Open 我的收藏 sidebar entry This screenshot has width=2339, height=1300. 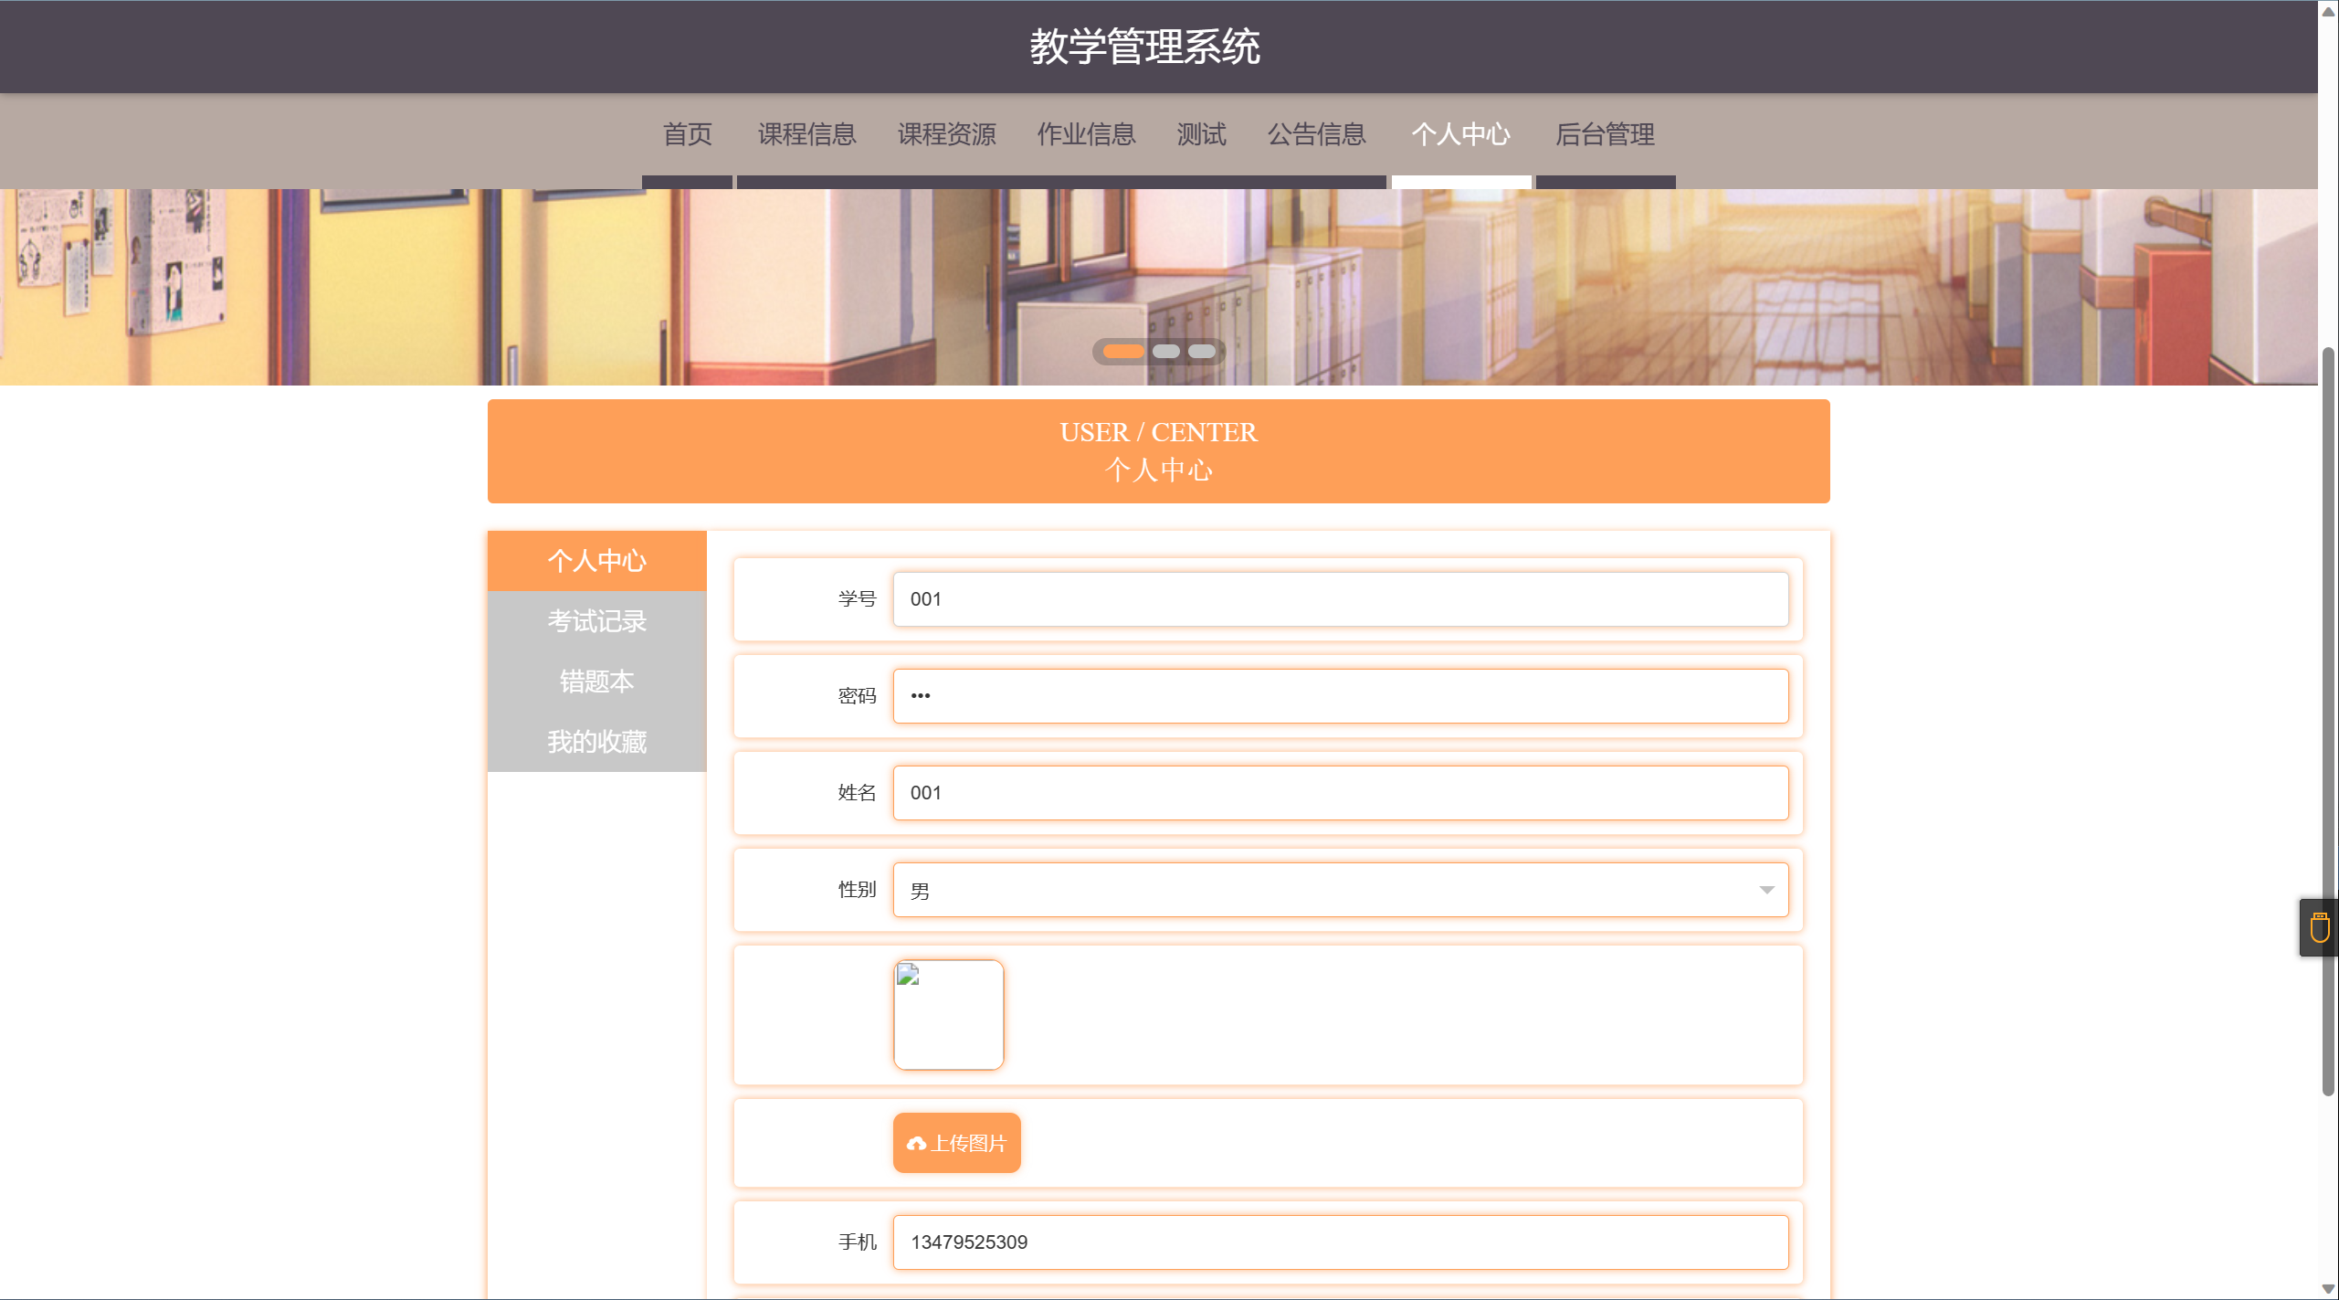[x=596, y=742]
